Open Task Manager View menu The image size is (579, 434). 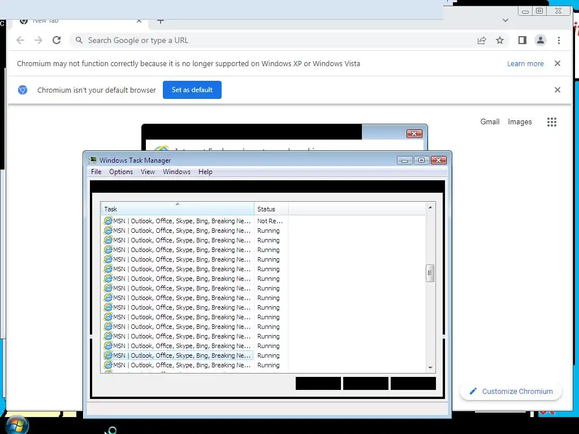coord(148,172)
